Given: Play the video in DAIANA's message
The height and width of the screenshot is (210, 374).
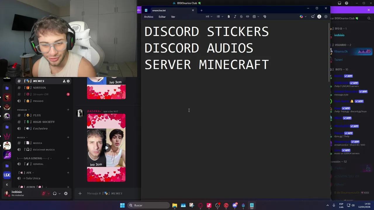Looking at the screenshot, I should 106,148.
